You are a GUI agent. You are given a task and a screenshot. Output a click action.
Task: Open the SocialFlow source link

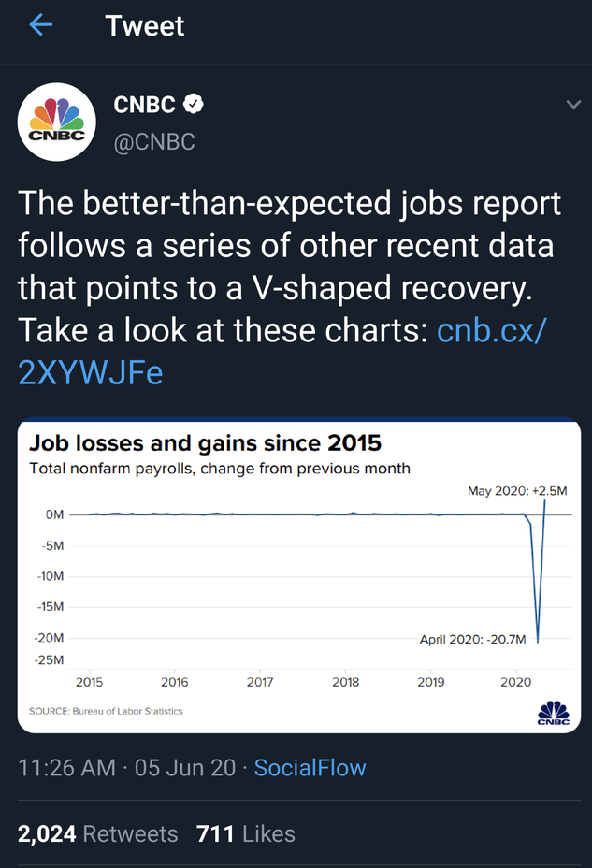click(x=310, y=768)
